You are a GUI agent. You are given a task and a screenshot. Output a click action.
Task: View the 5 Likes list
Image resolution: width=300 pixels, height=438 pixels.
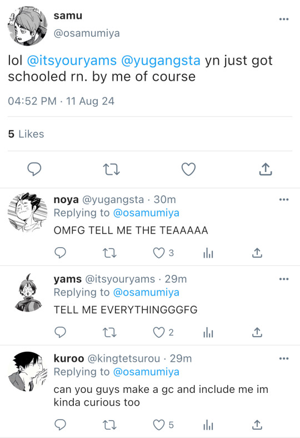click(x=26, y=134)
